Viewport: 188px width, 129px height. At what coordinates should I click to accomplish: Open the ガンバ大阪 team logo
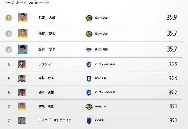89,79
